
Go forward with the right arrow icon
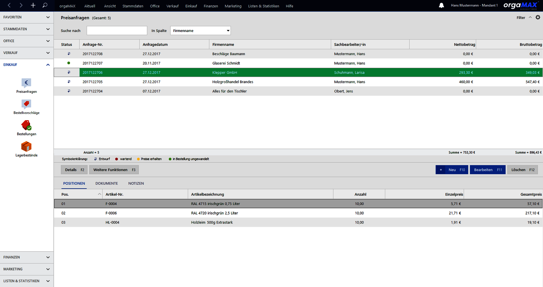[21, 5]
